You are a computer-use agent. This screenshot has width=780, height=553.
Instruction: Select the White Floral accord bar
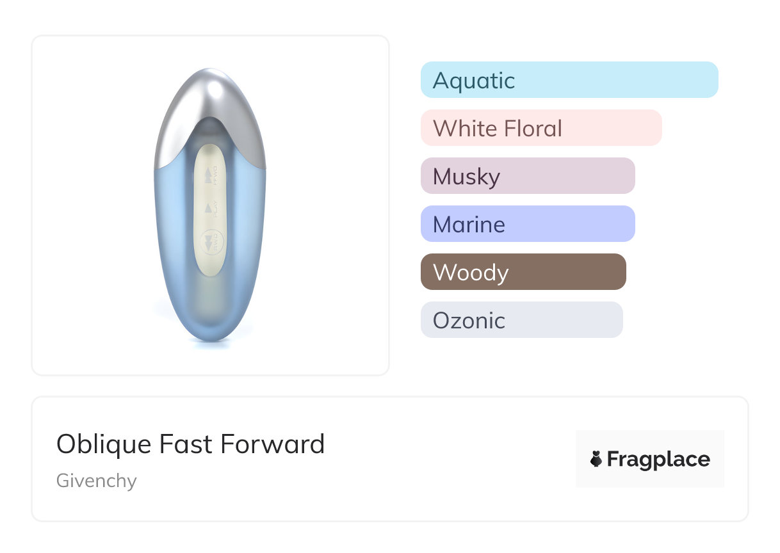540,128
